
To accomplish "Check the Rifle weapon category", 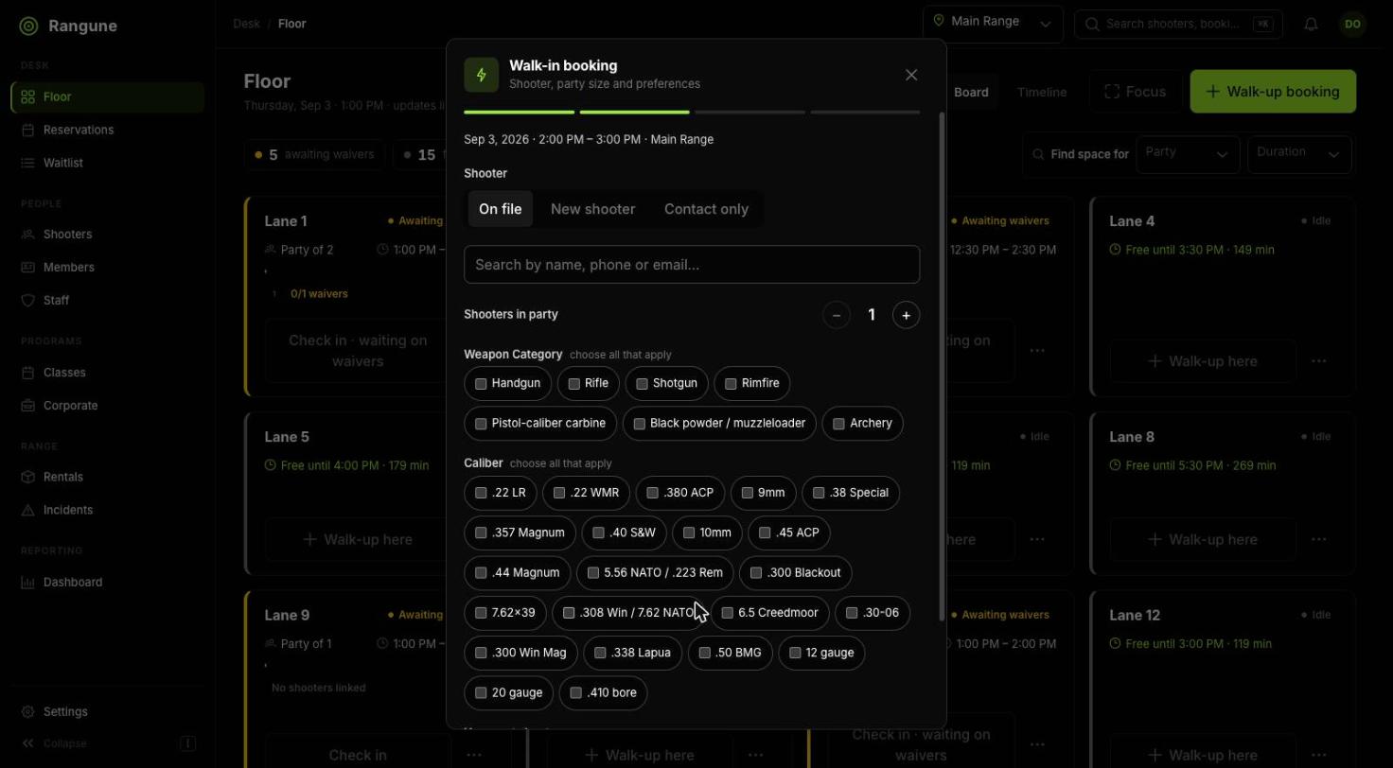I will coord(588,383).
